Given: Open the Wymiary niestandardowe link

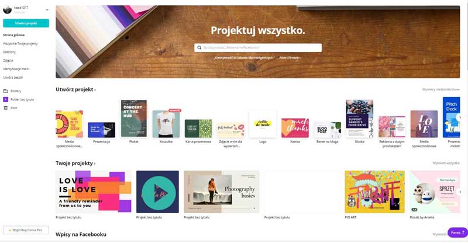Looking at the screenshot, I should (441, 89).
